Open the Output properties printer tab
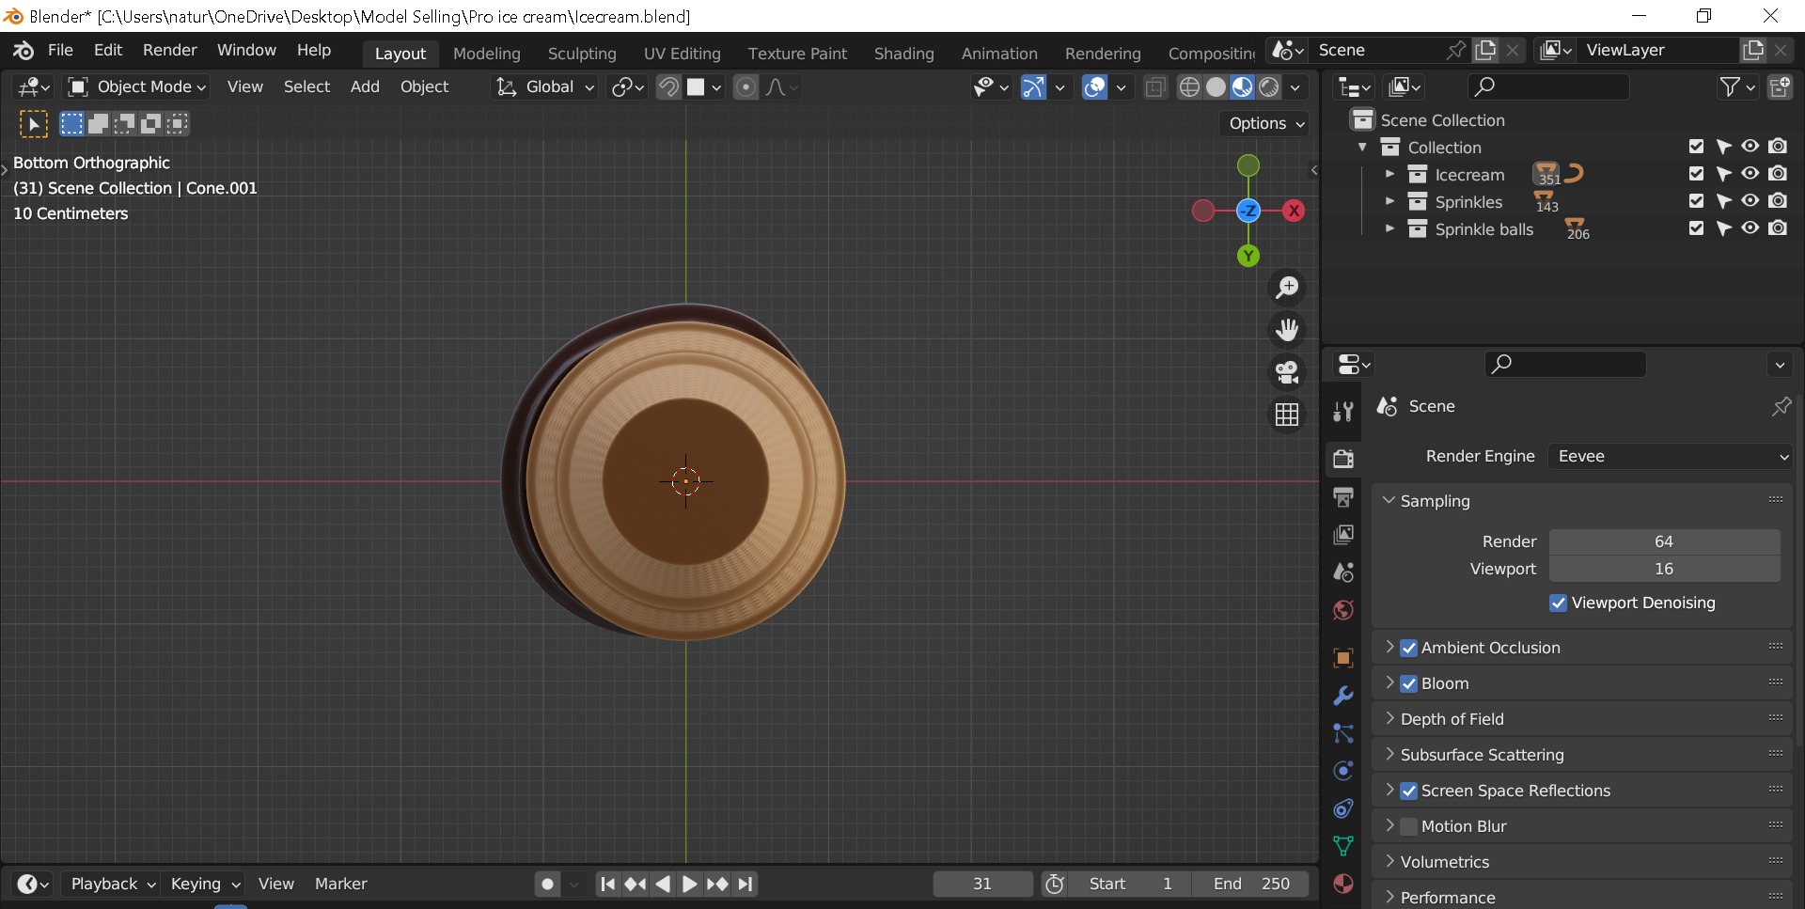 (x=1343, y=496)
